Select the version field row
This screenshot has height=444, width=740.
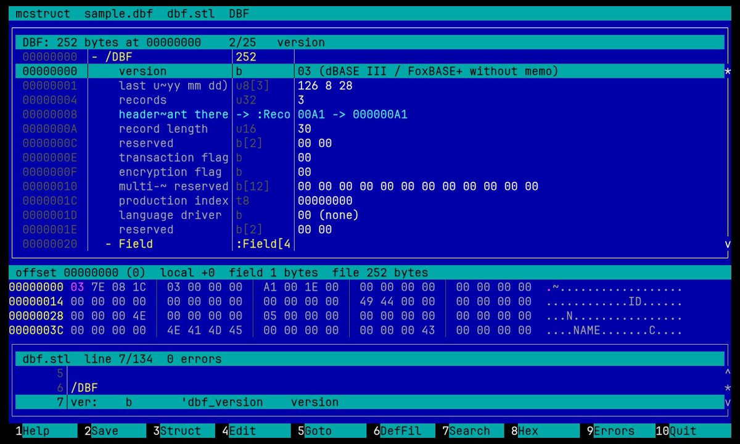pyautogui.click(x=370, y=72)
